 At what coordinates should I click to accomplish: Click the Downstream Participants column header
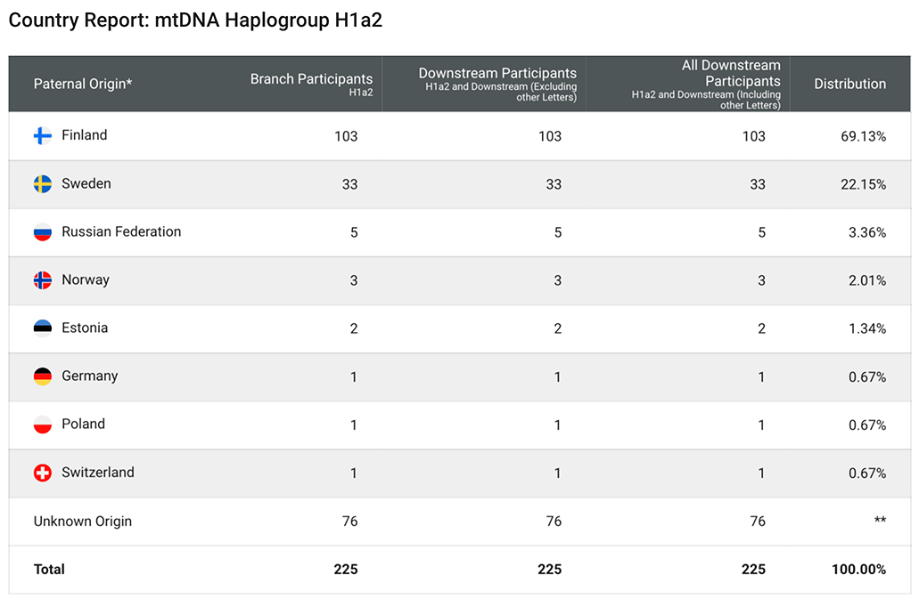click(x=497, y=74)
